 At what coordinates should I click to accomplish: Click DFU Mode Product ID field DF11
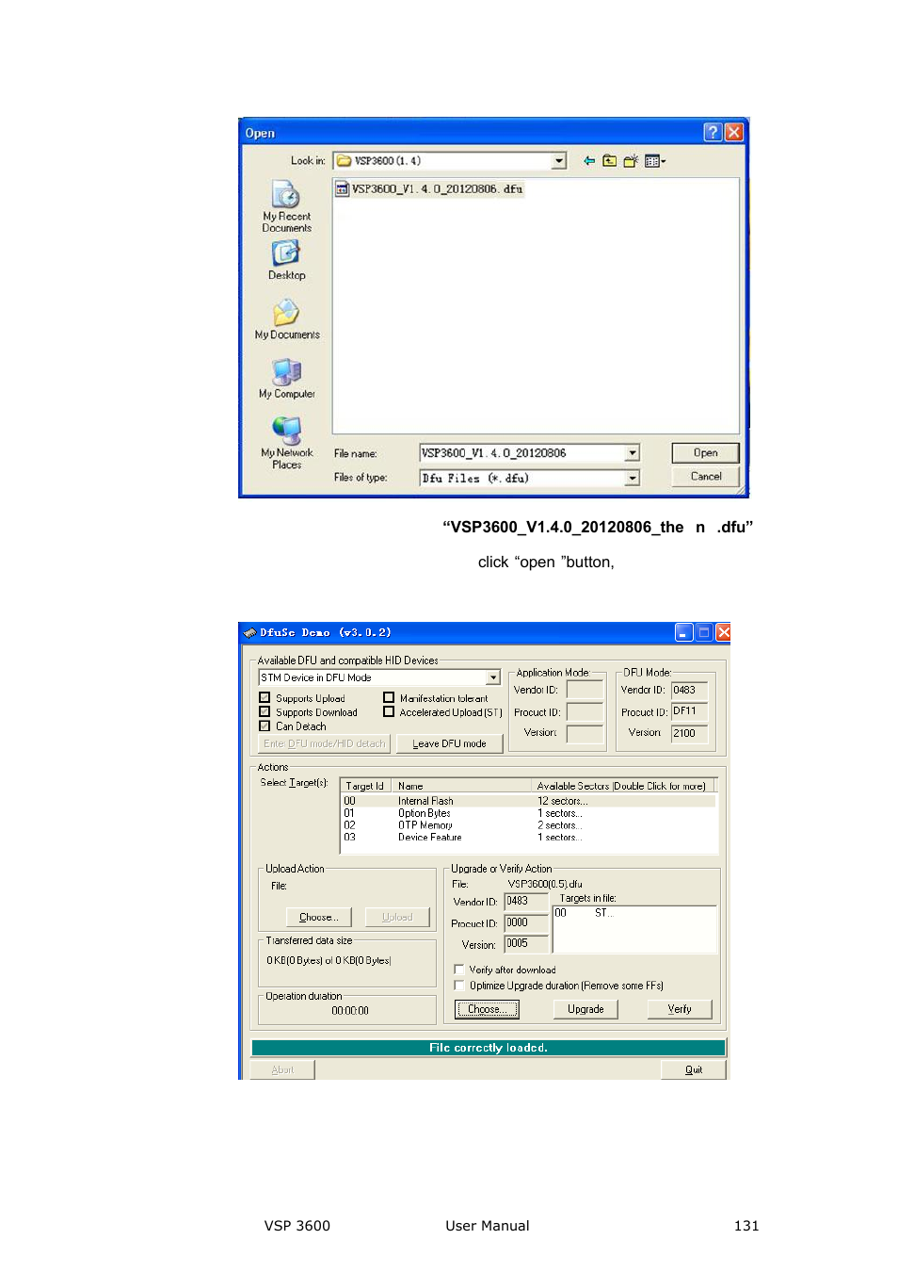690,711
